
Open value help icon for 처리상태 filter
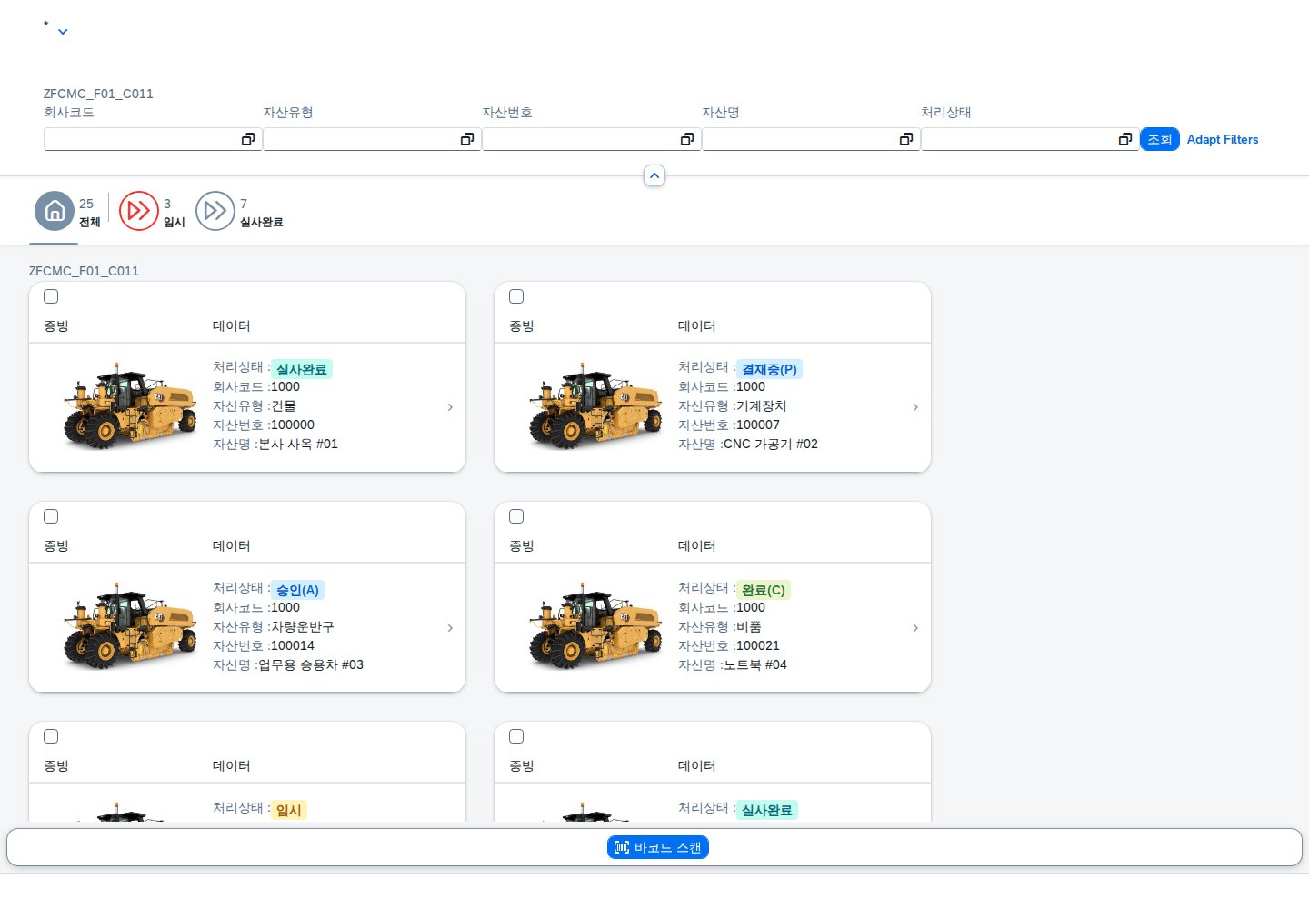1125,139
